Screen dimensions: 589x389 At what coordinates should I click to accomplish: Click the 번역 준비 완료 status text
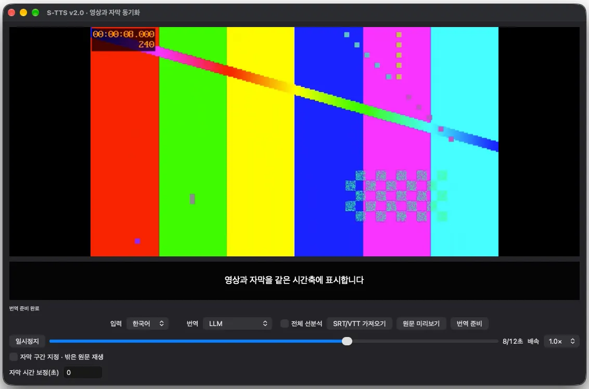(x=24, y=308)
